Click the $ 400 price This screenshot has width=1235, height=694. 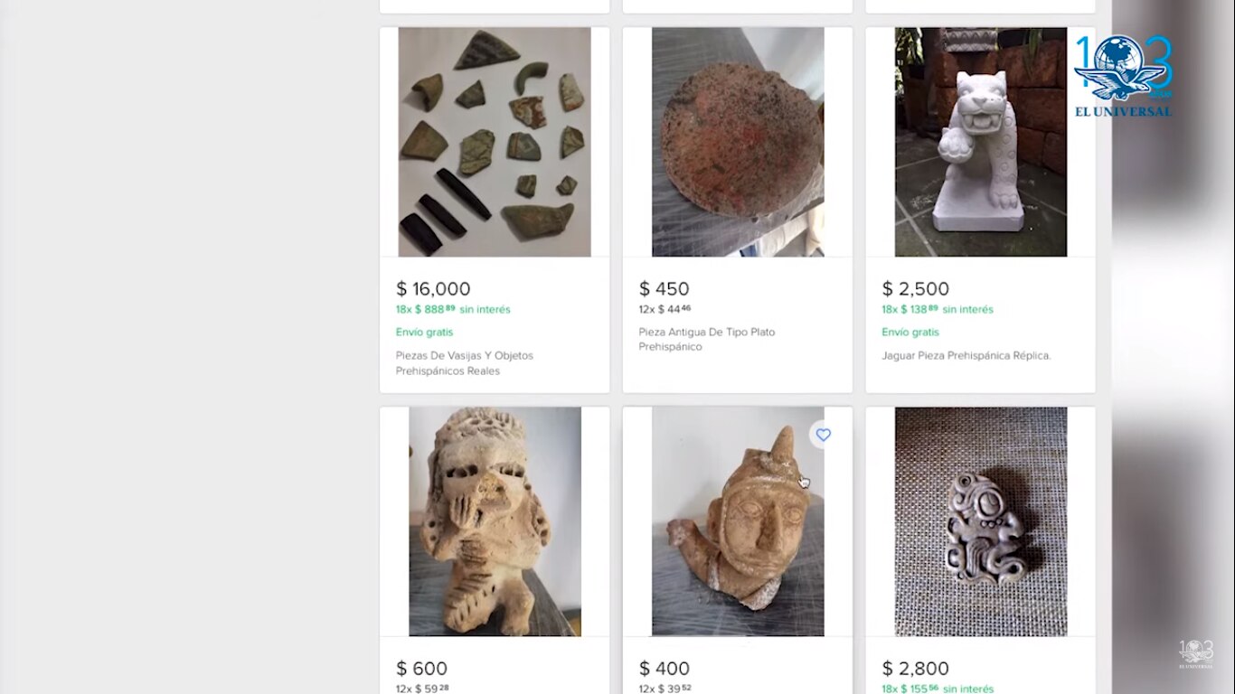pyautogui.click(x=664, y=669)
